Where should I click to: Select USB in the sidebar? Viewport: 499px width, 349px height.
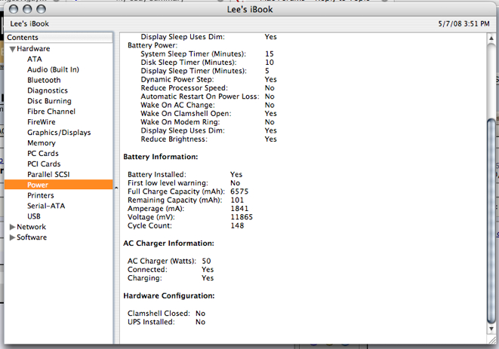click(34, 216)
